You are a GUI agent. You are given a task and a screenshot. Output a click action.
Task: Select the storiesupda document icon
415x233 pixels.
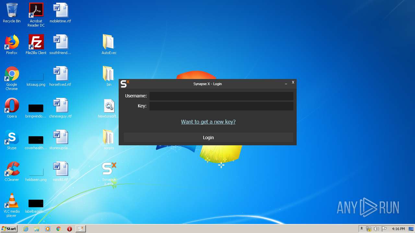point(60,140)
